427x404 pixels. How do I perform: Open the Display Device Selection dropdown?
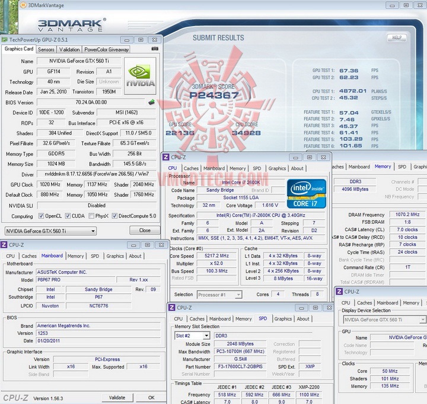[384, 320]
